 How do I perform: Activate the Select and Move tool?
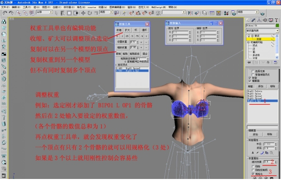[83, 13]
